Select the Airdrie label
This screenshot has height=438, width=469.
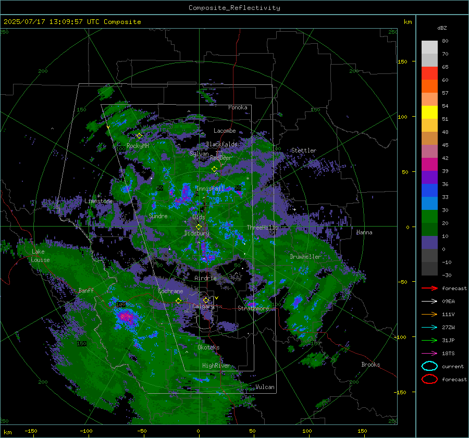tap(205, 278)
